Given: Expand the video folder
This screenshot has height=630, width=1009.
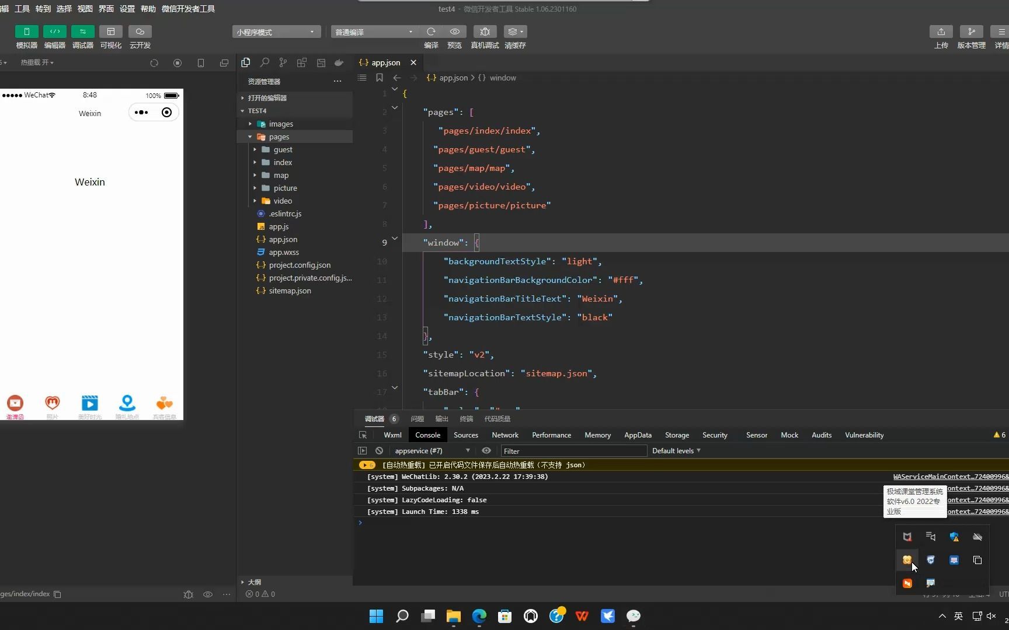Looking at the screenshot, I should (x=294, y=201).
